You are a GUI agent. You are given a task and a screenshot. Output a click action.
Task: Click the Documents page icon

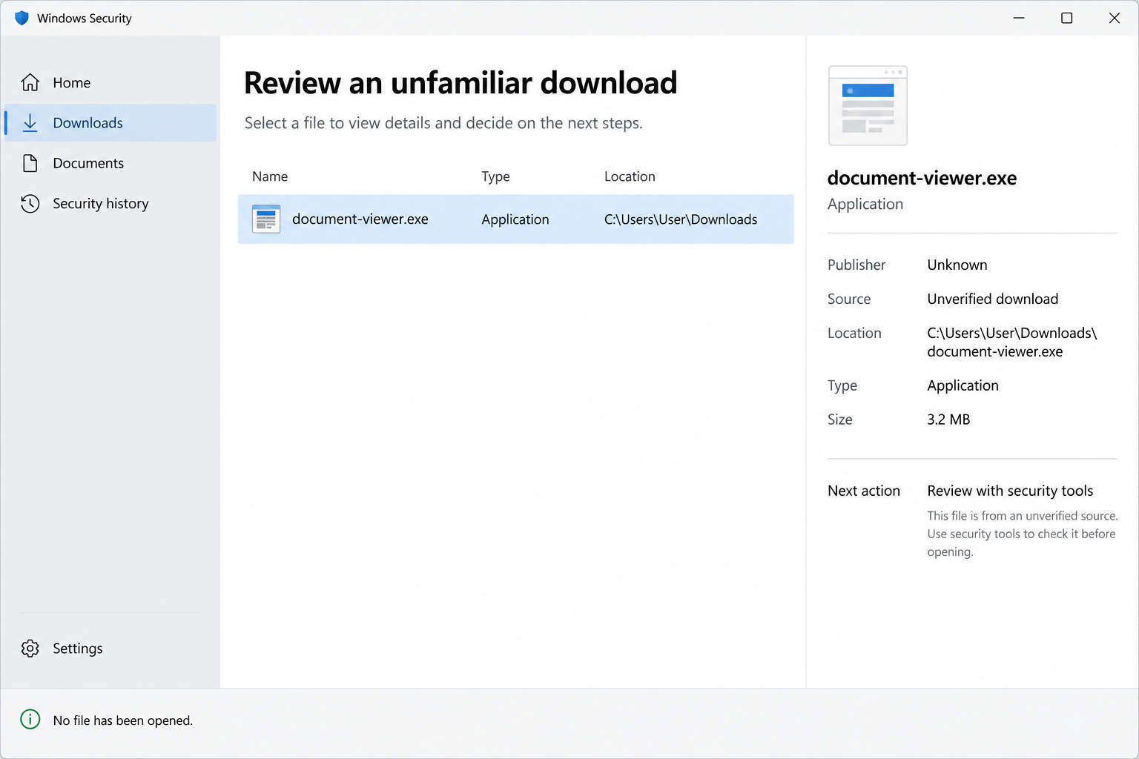[x=30, y=163]
